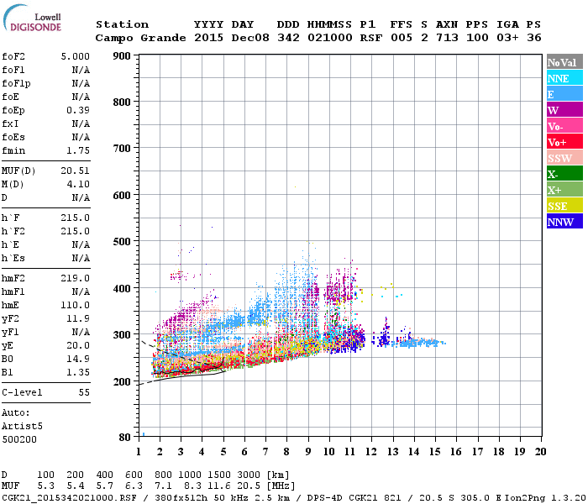Viewport: 588px width, 504px height.
Task: Click the AXN value 713
Action: (x=447, y=38)
